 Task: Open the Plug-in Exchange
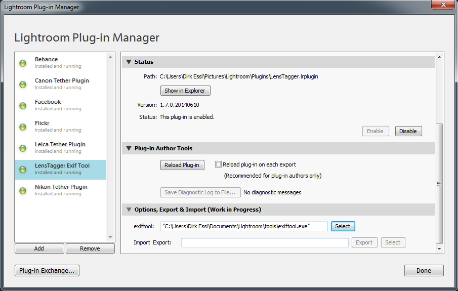pos(47,271)
